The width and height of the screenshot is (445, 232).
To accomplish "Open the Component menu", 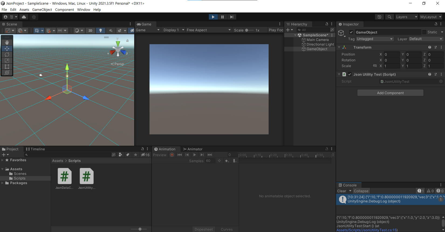I will coord(64,10).
